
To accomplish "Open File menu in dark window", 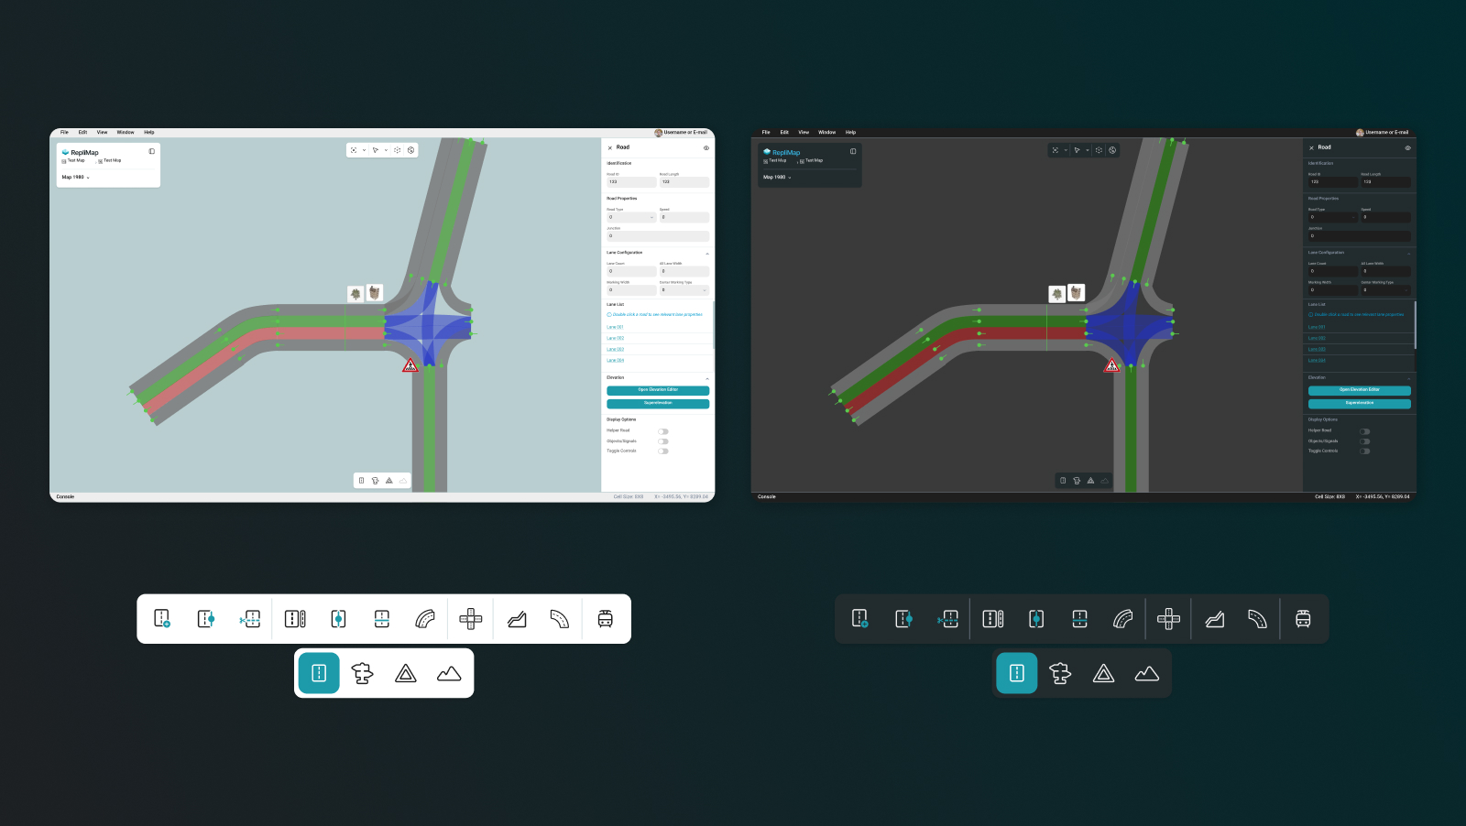I will (766, 132).
